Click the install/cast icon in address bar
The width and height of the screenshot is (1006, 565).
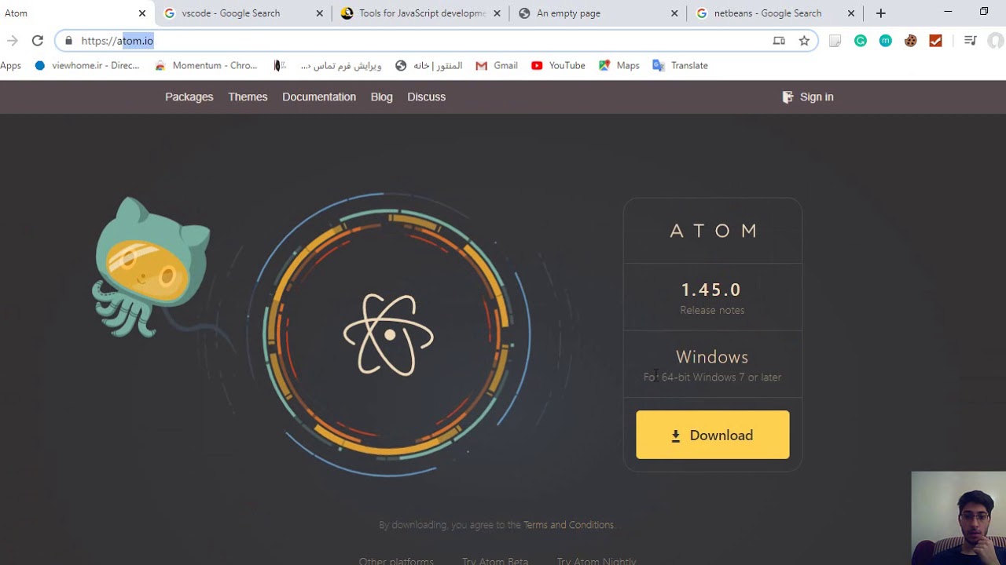(x=779, y=41)
